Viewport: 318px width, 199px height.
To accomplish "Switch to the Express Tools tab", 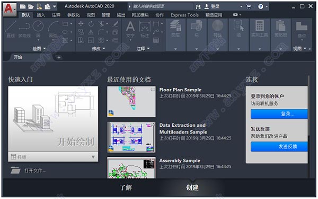I will pyautogui.click(x=184, y=15).
